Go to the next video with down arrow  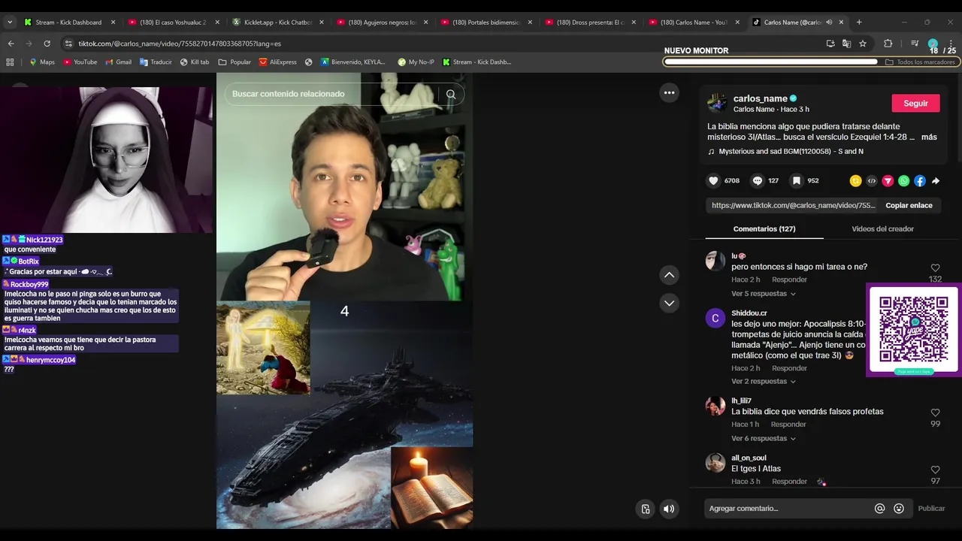[669, 303]
